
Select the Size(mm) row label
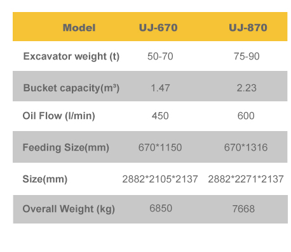[x=45, y=179]
